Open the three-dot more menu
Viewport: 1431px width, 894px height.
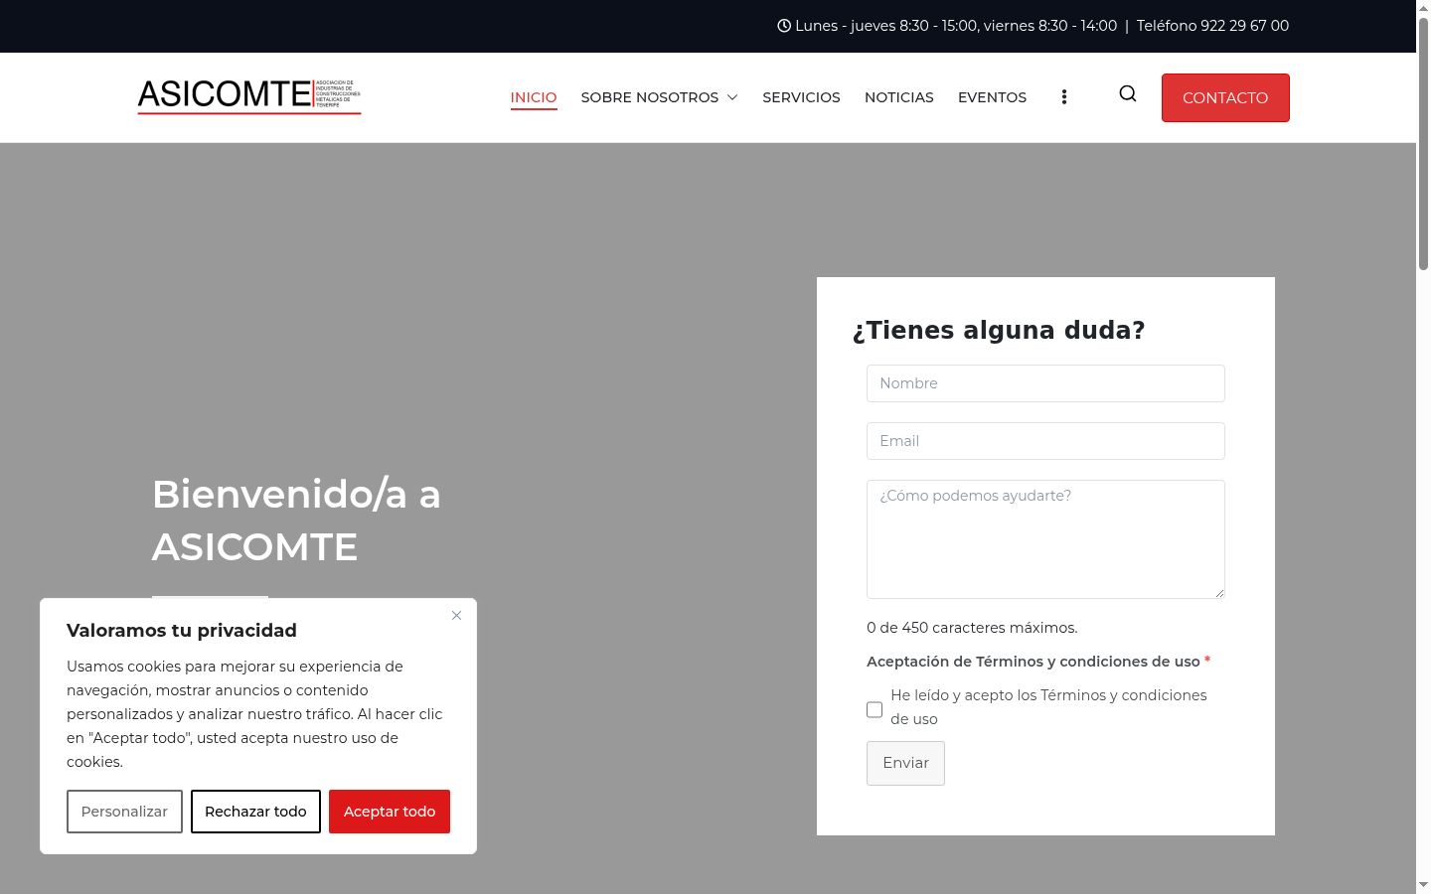tap(1064, 97)
